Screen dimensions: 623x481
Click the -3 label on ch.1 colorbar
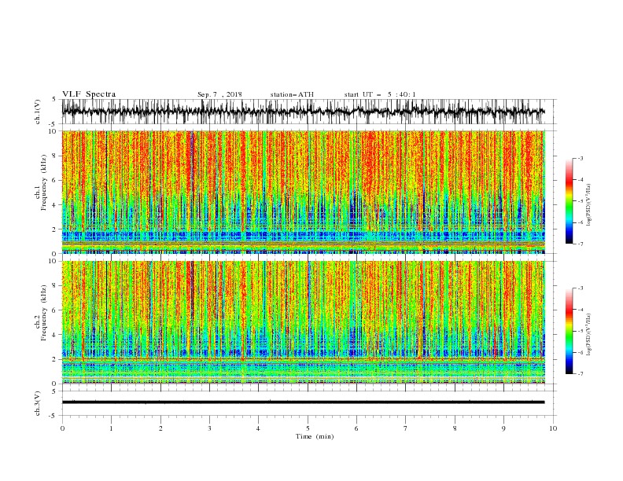pyautogui.click(x=581, y=158)
